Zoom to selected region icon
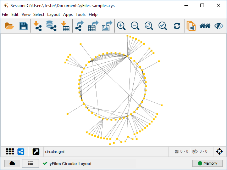 click(x=163, y=26)
